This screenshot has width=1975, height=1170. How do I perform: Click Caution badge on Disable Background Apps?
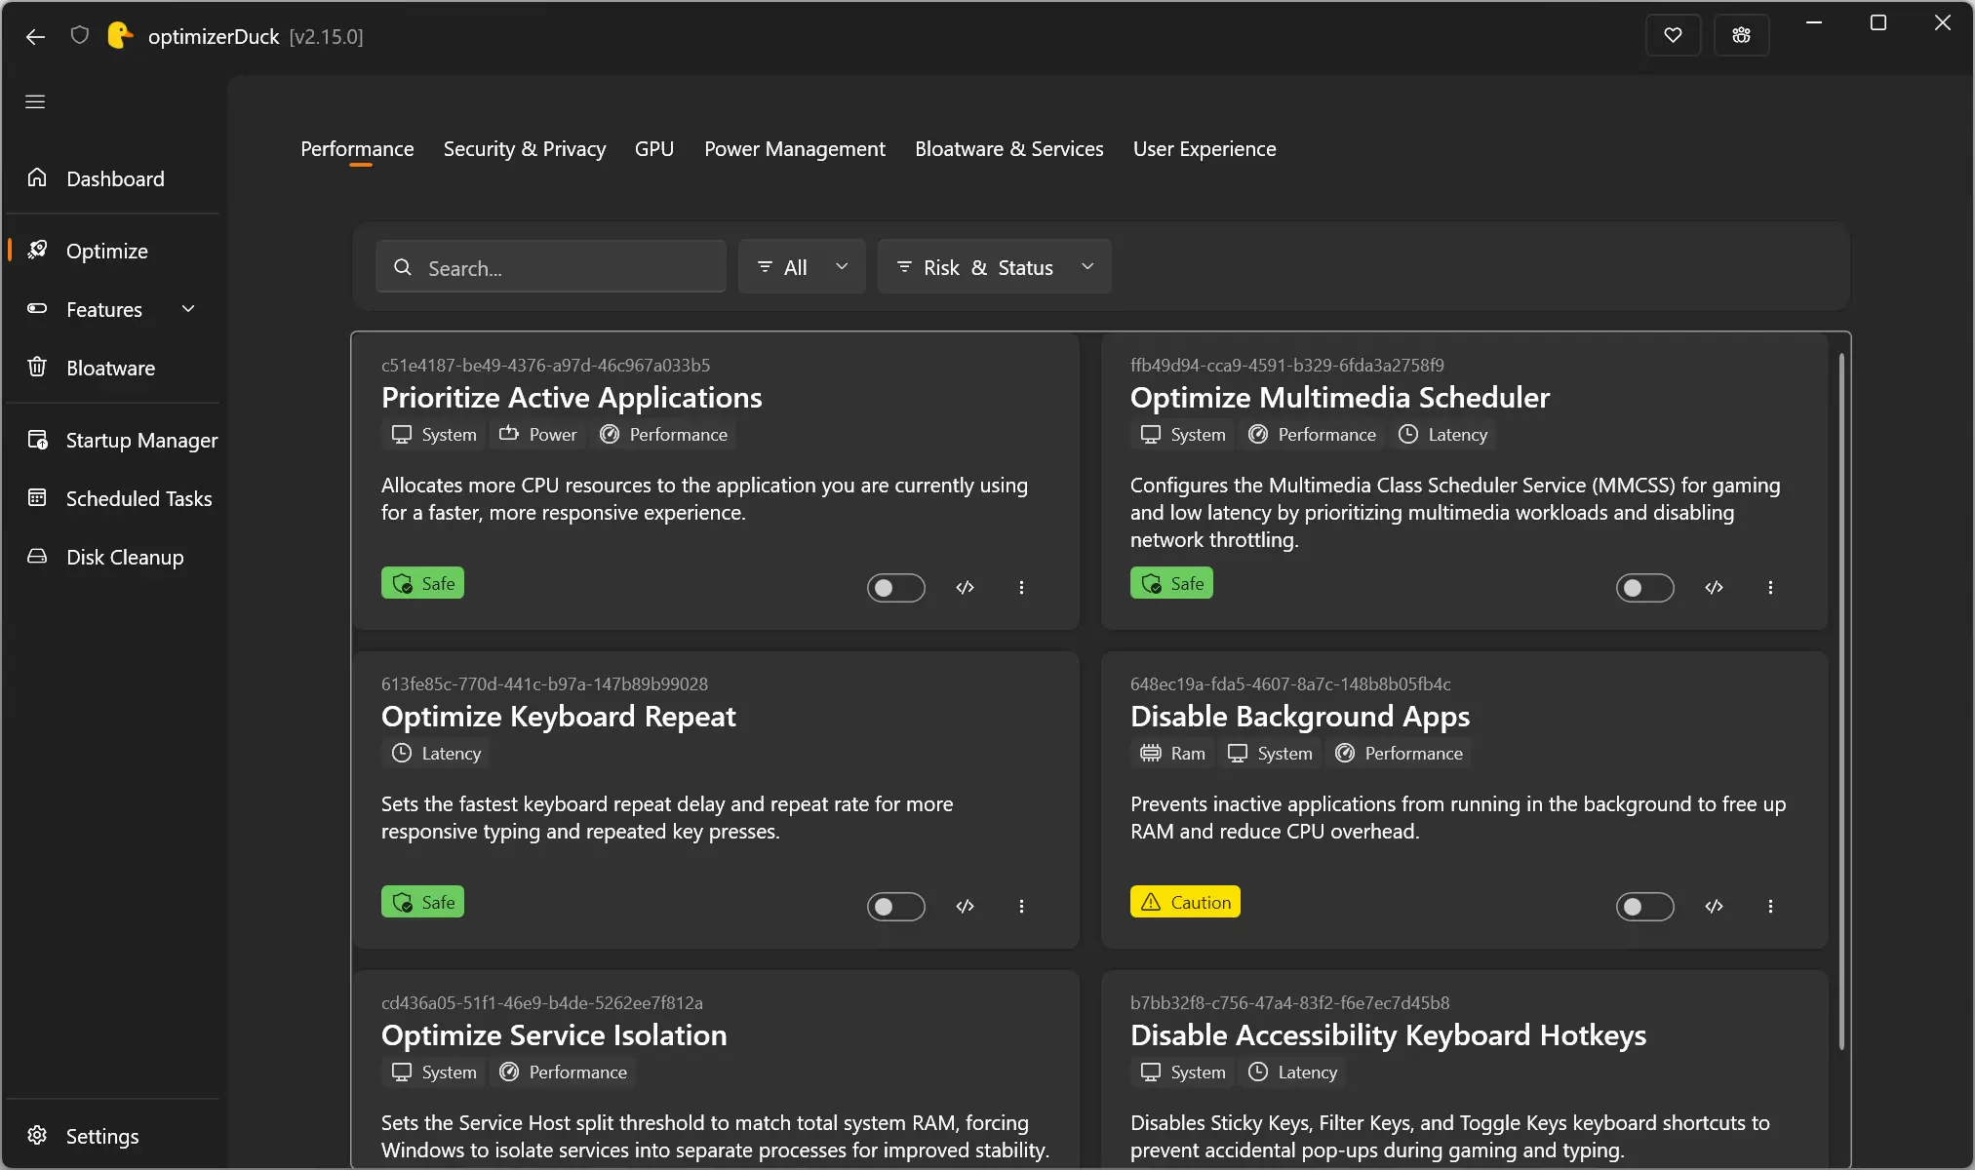pyautogui.click(x=1185, y=902)
